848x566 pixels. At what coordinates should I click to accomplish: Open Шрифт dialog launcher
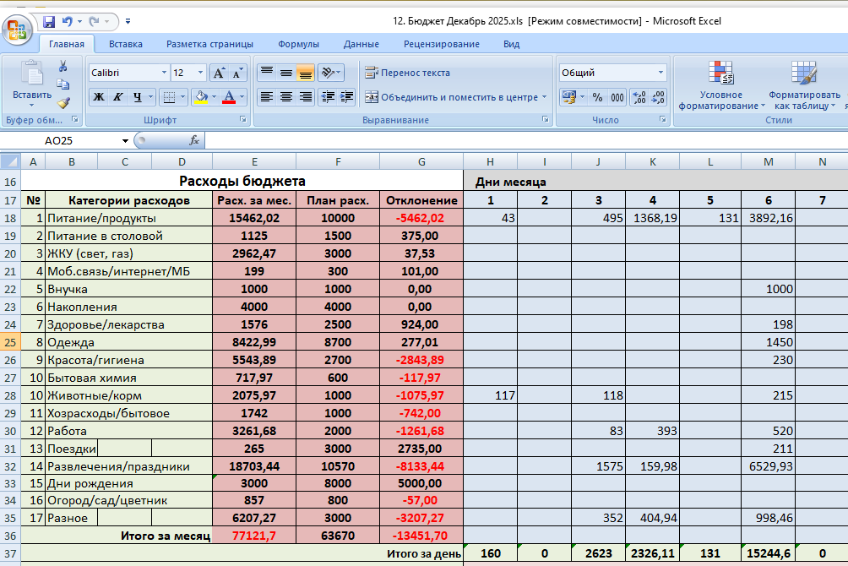click(242, 119)
